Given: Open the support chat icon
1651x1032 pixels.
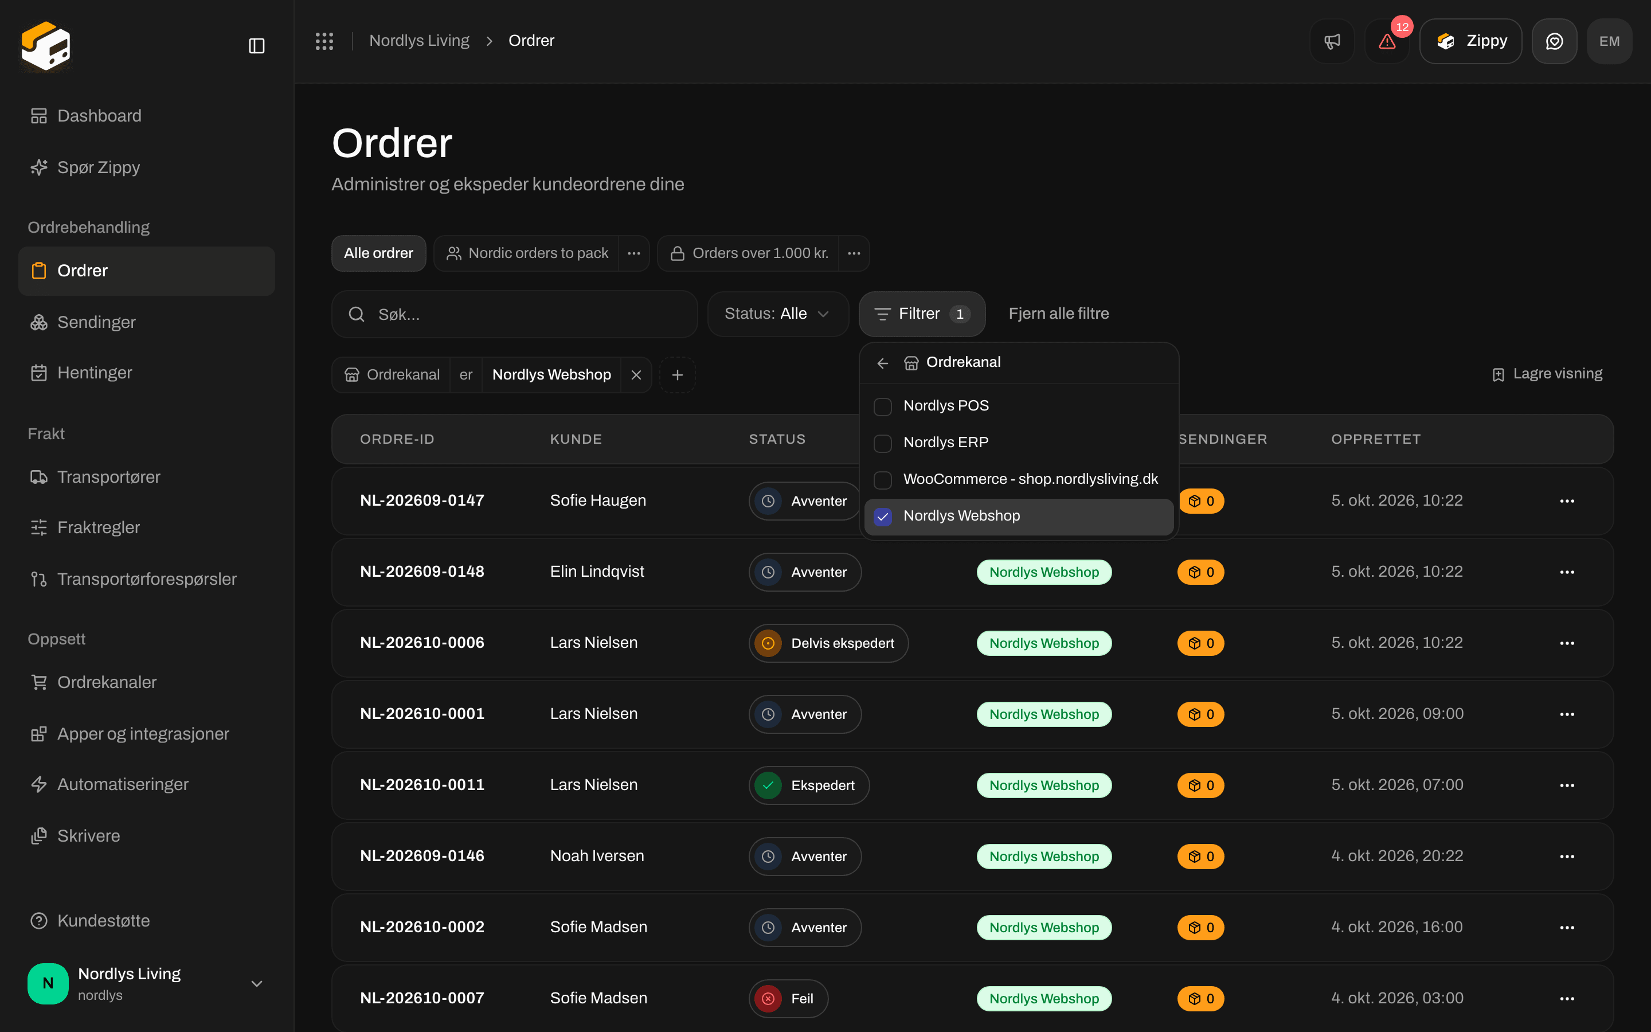Looking at the screenshot, I should point(1554,41).
